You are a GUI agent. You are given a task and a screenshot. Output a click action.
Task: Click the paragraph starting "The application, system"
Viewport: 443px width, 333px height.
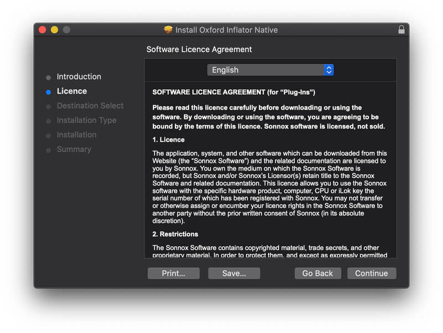[270, 187]
